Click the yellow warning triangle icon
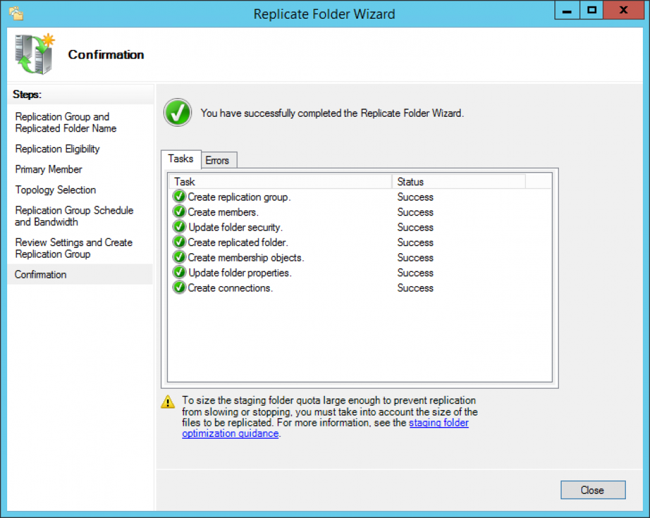 (x=168, y=402)
